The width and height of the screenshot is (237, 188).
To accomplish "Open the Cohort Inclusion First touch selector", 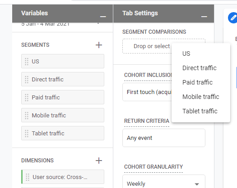I will (x=147, y=92).
